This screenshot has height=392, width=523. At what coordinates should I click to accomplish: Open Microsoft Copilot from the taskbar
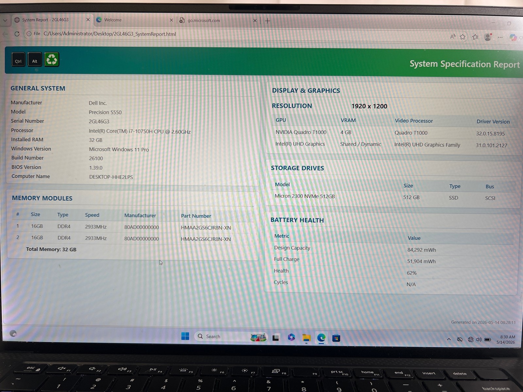click(x=291, y=337)
